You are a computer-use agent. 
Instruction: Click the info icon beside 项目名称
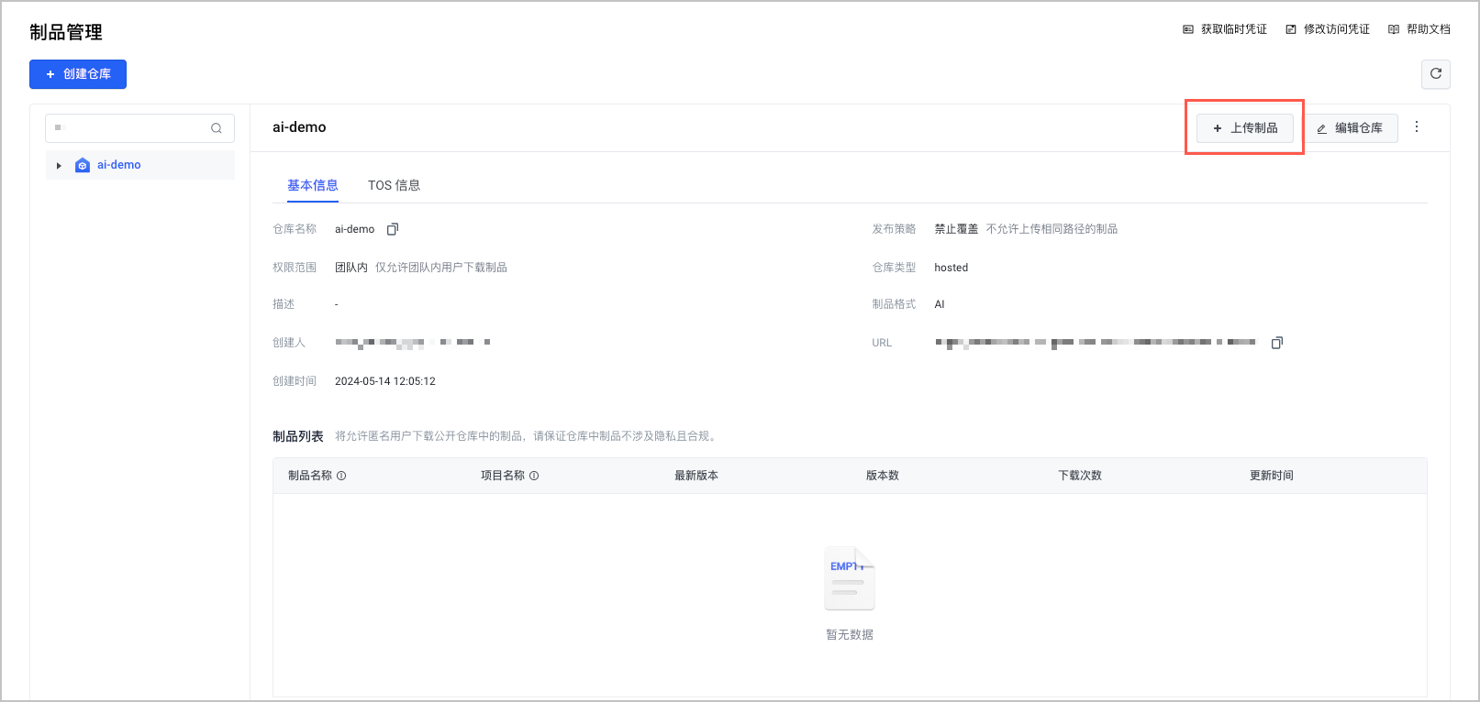(x=534, y=476)
